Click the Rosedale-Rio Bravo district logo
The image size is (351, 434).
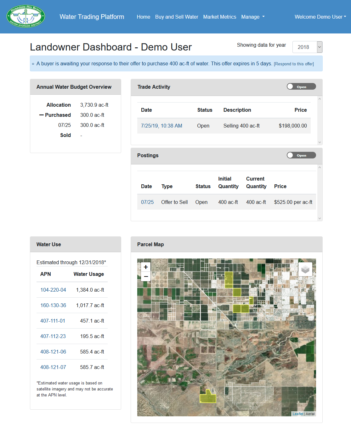pos(26,16)
